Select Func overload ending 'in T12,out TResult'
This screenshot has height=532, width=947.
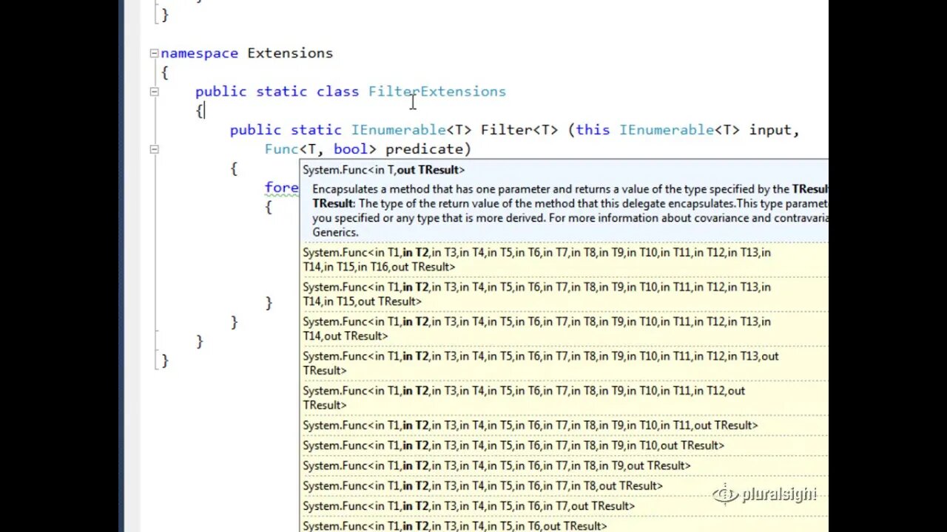(564, 398)
